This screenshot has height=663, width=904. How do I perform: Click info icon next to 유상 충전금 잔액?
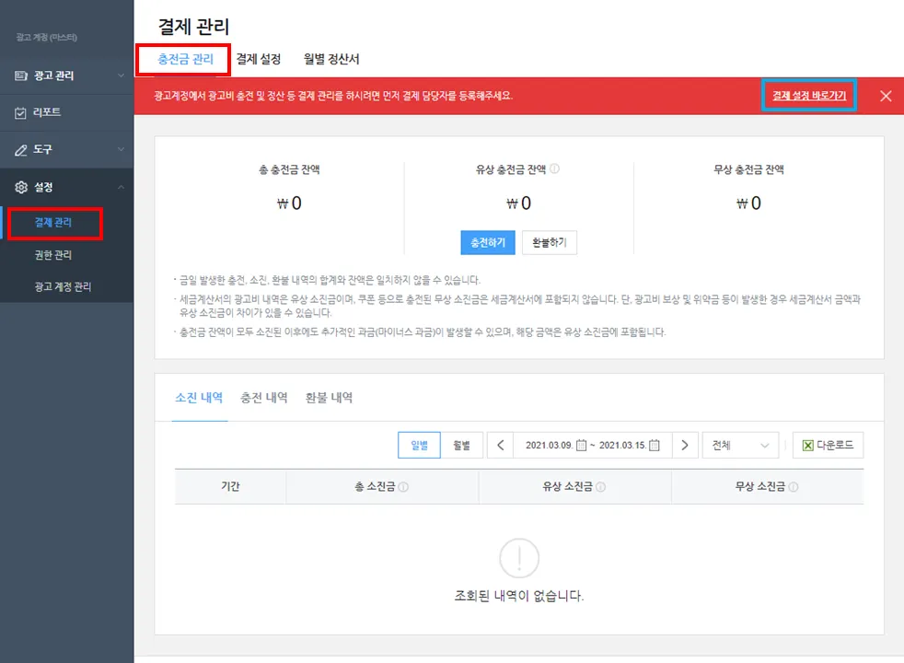(x=554, y=169)
